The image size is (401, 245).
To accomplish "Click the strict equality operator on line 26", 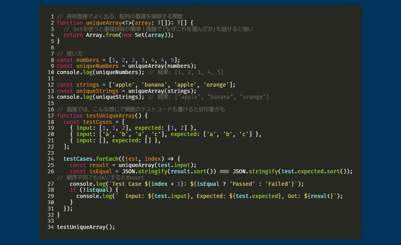I will tap(223, 171).
